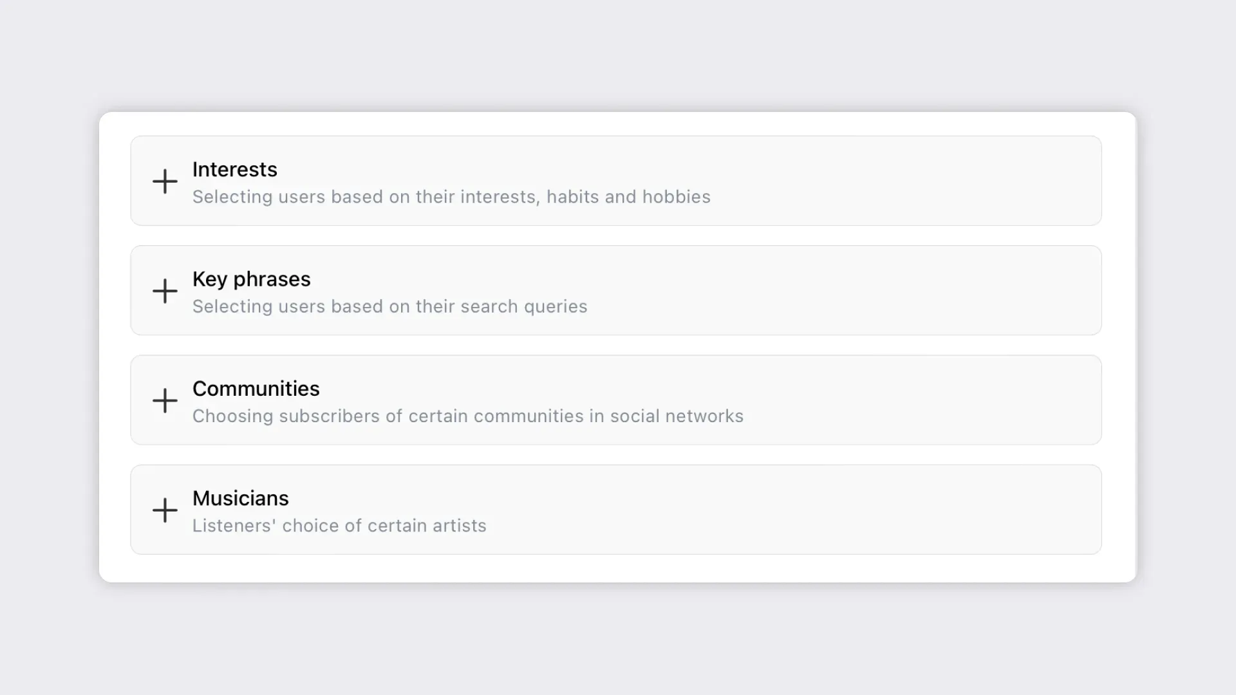Select the Communities heading
The height and width of the screenshot is (695, 1236).
click(x=256, y=389)
